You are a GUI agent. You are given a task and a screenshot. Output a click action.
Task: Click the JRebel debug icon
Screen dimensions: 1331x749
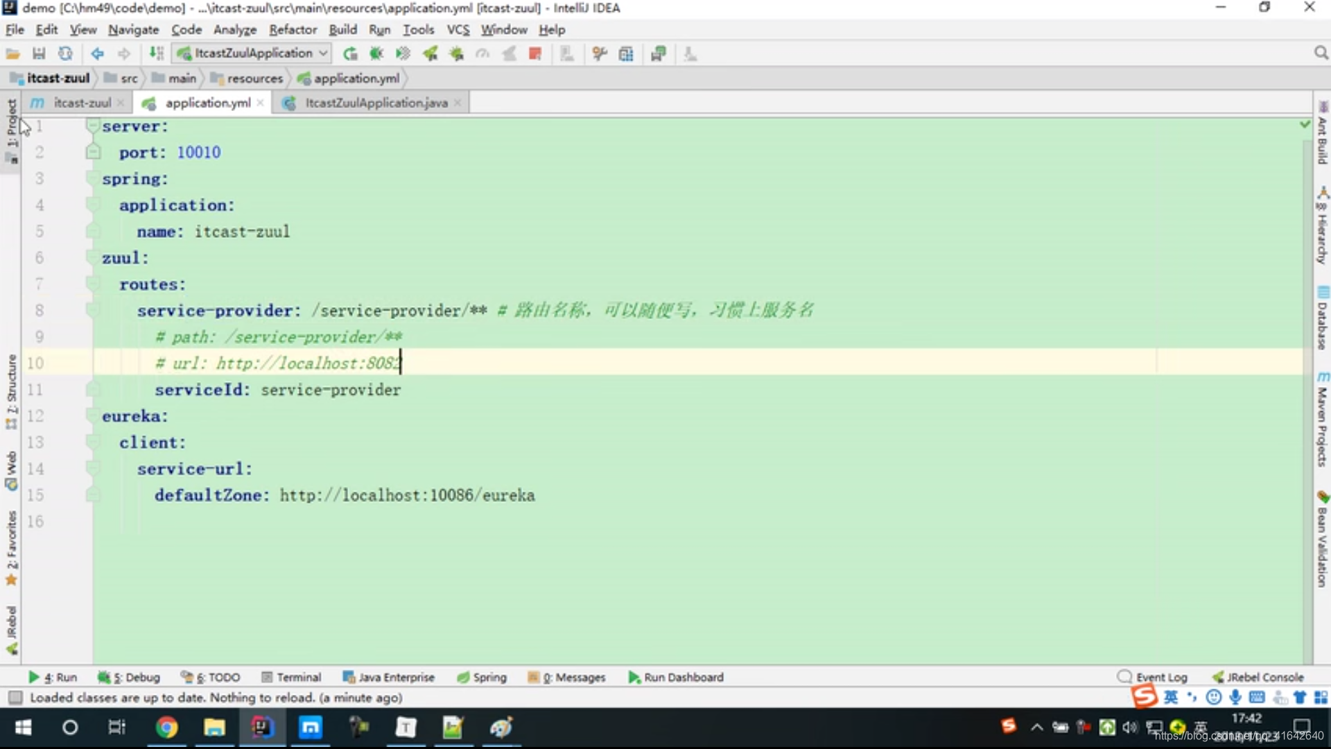coord(456,53)
